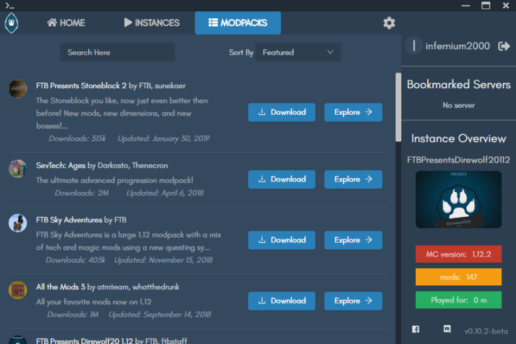516x344 pixels.
Task: Click Downloads: 2M text
Action: [x=82, y=193]
